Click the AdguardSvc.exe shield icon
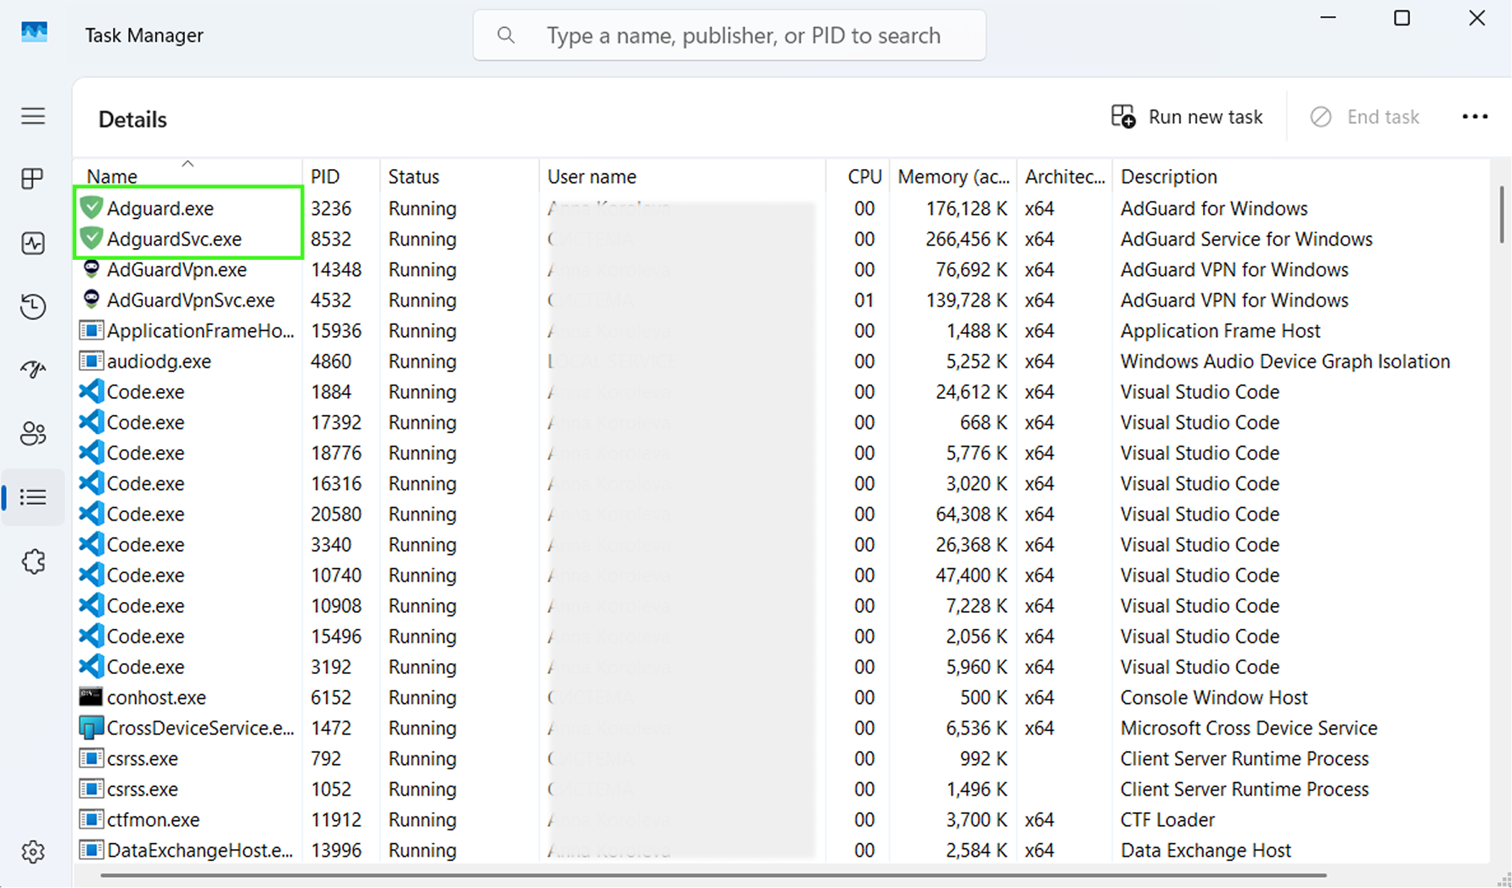The image size is (1512, 888). [91, 239]
